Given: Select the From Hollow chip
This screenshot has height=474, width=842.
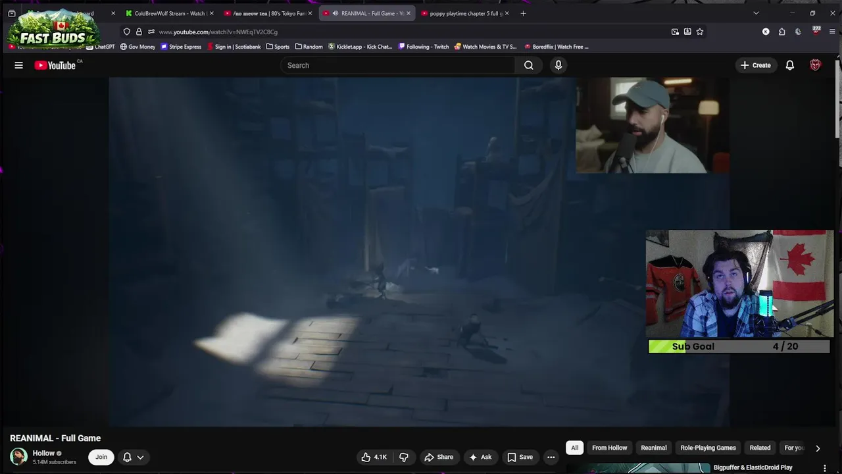Looking at the screenshot, I should coord(609,448).
